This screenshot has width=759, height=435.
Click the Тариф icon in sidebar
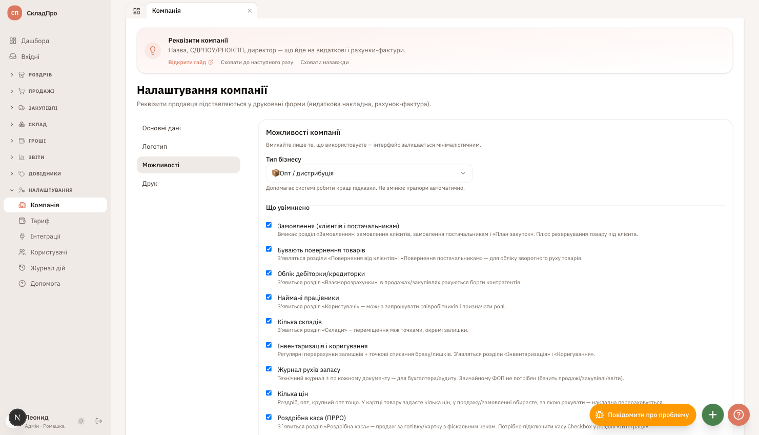coord(22,221)
